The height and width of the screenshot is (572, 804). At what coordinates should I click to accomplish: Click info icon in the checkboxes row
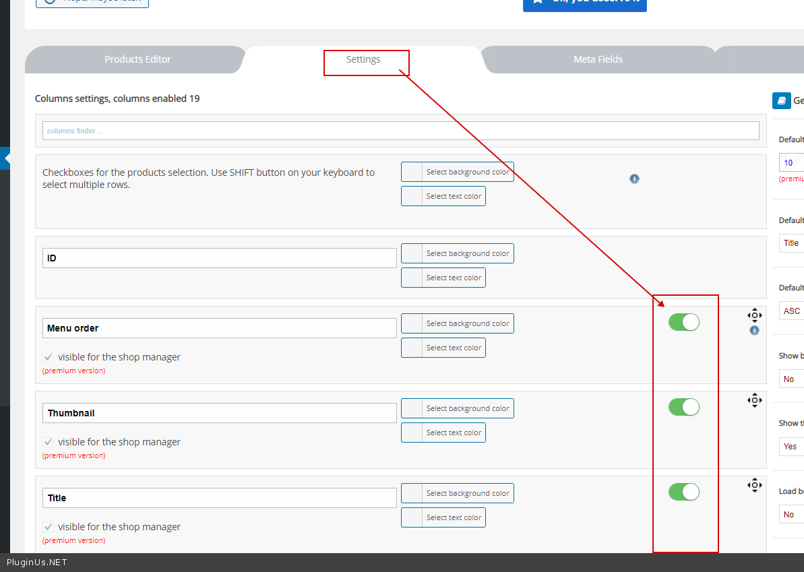[634, 179]
